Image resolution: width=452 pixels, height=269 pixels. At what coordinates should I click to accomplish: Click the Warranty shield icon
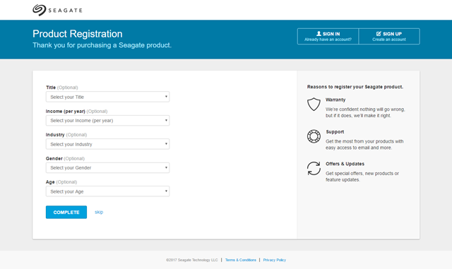tap(314, 104)
